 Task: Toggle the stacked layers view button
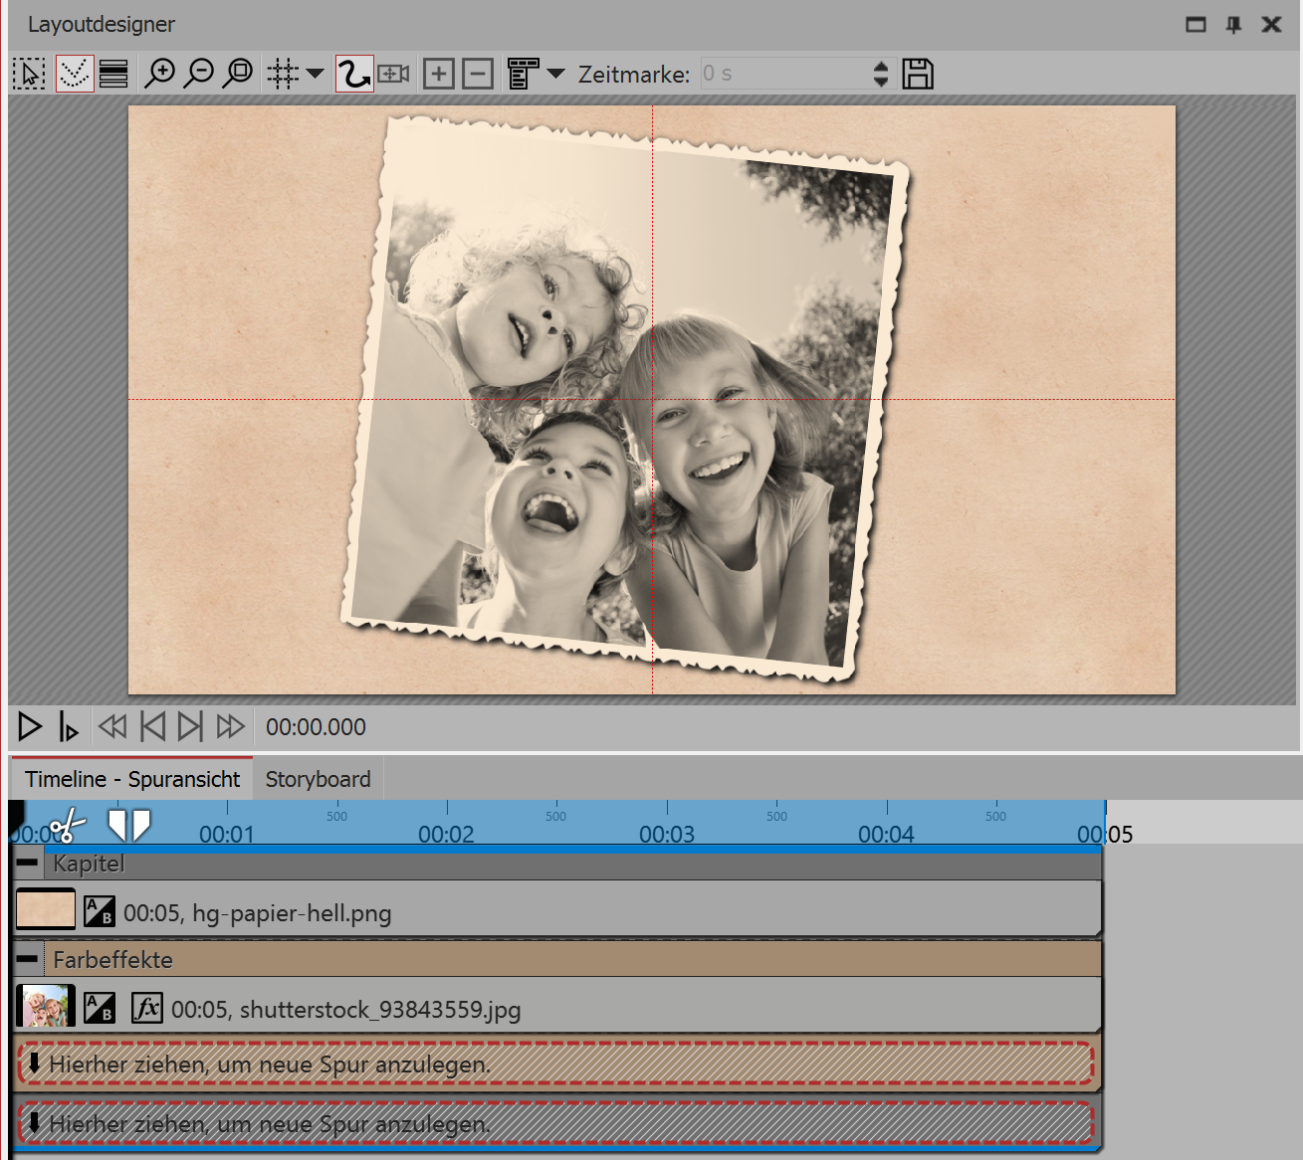(x=113, y=74)
